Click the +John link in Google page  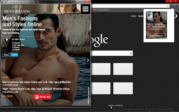(133, 16)
